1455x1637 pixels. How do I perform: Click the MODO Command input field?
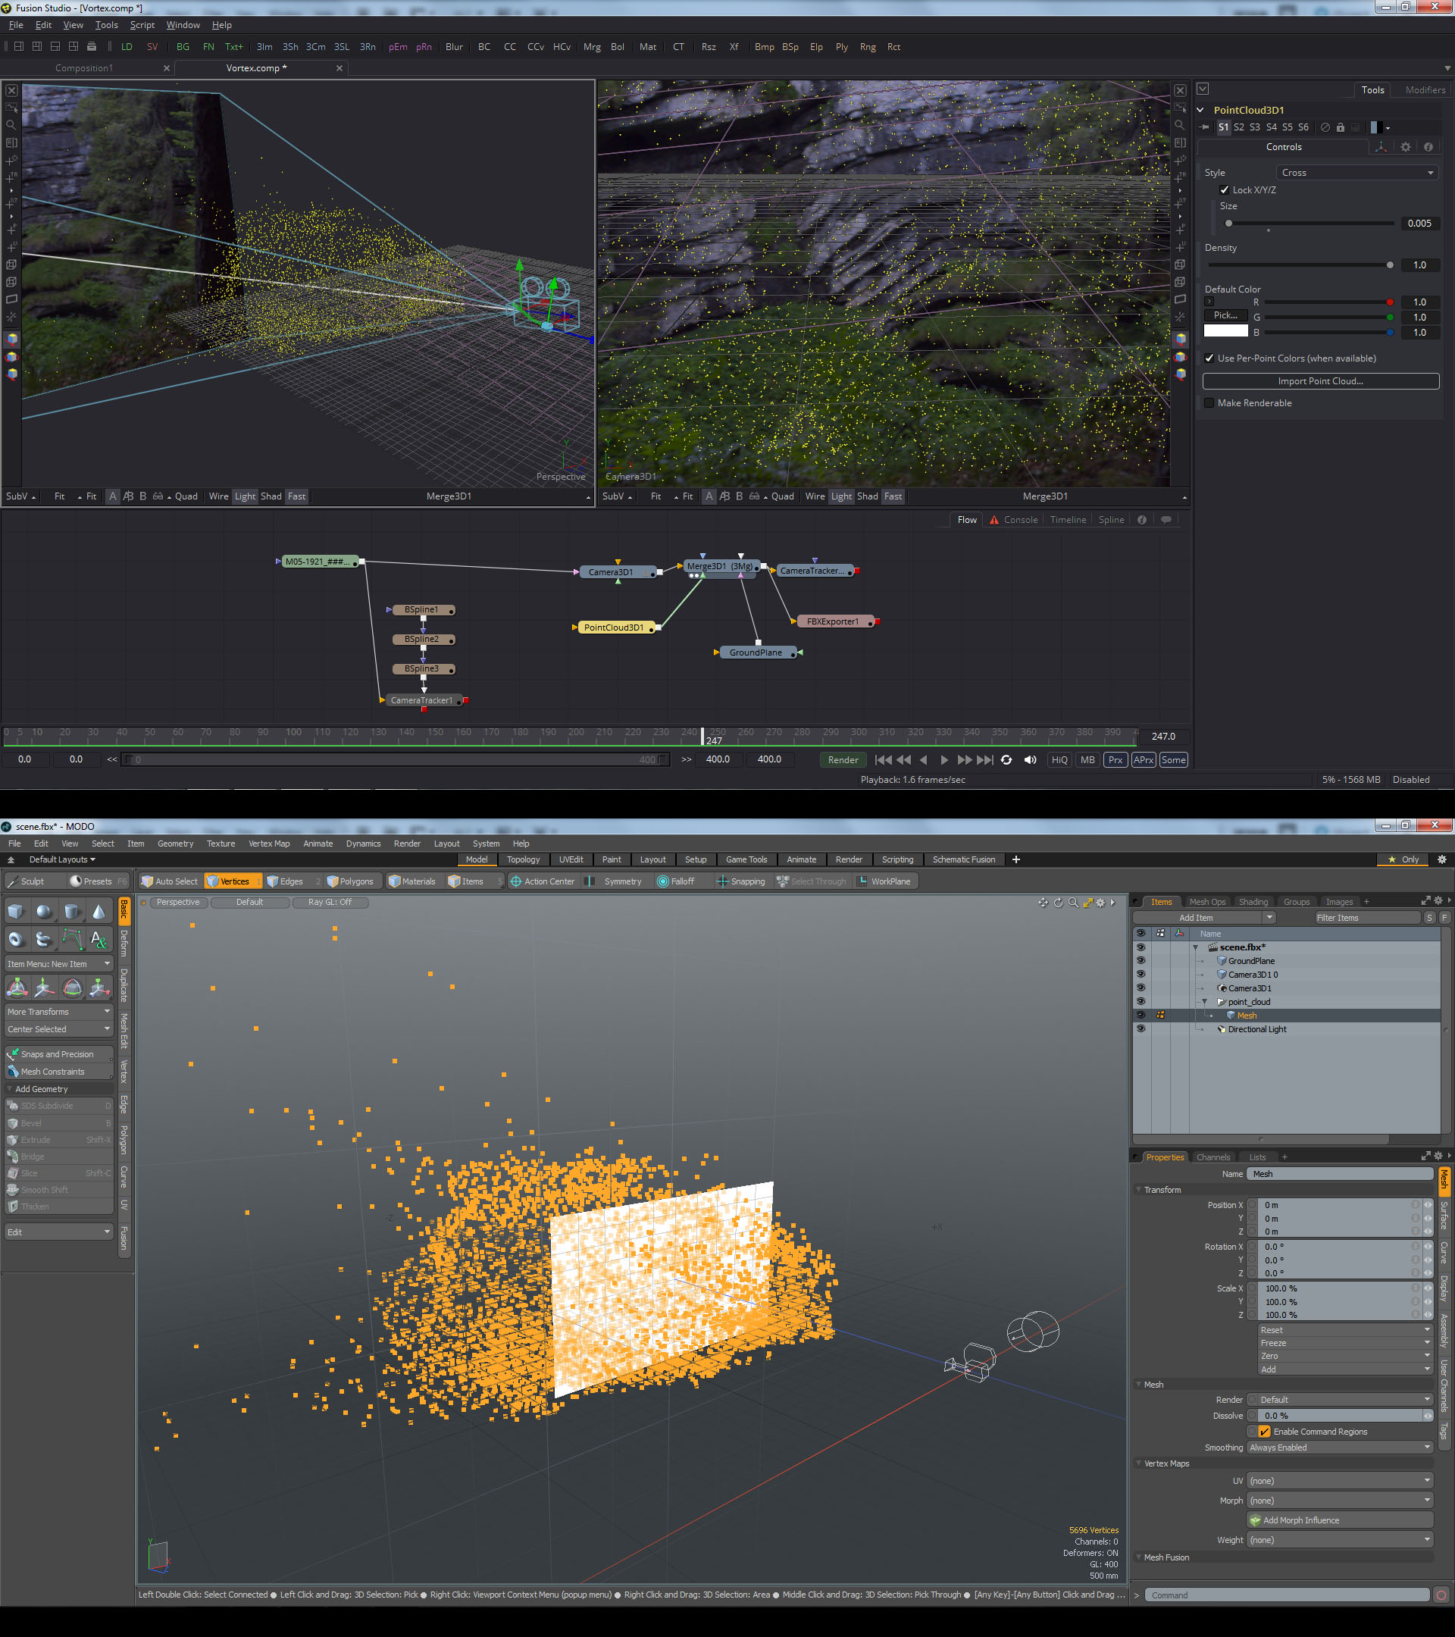[x=1286, y=1595]
